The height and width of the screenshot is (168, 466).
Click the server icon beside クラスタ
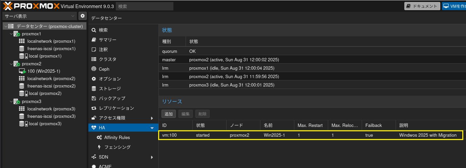94,59
